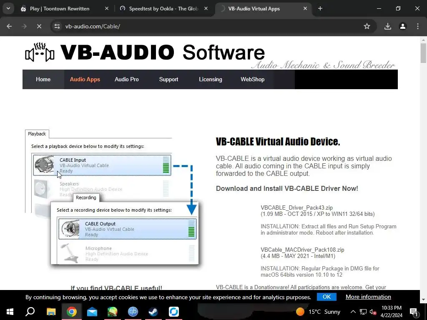The height and width of the screenshot is (320, 427).
Task: Open the muted volume tray icon
Action: point(373,312)
